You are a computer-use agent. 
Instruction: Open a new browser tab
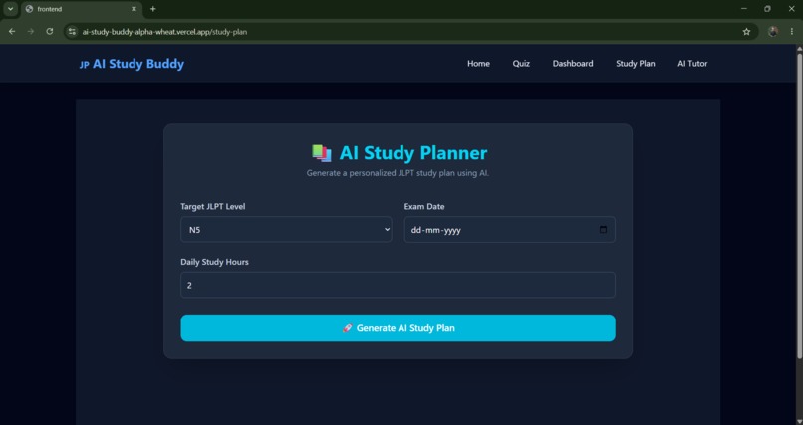click(x=153, y=9)
